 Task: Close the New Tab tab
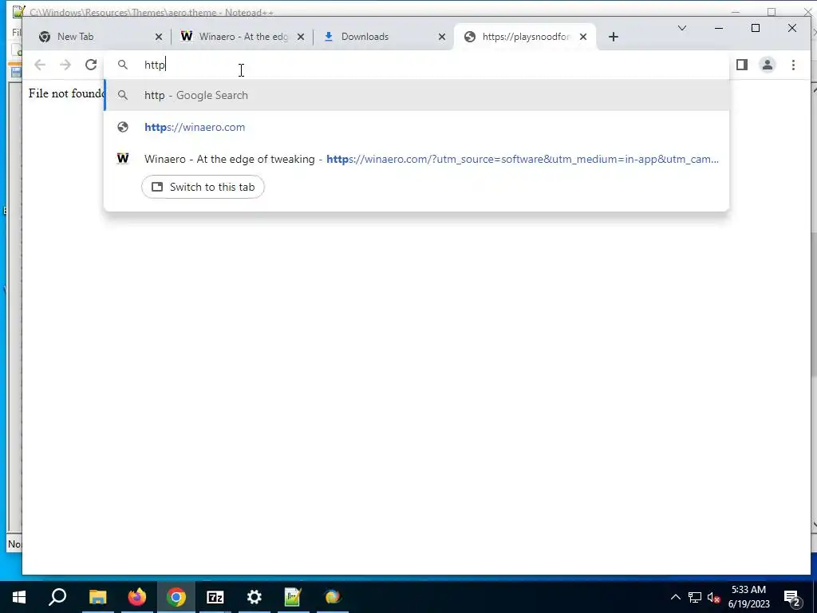(x=159, y=37)
